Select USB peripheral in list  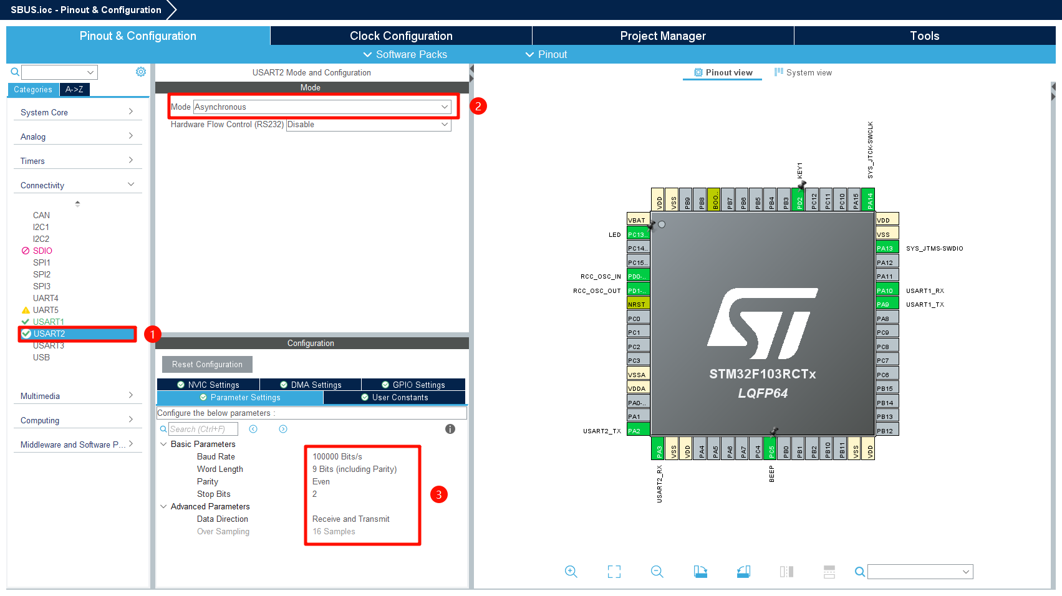[x=41, y=357]
